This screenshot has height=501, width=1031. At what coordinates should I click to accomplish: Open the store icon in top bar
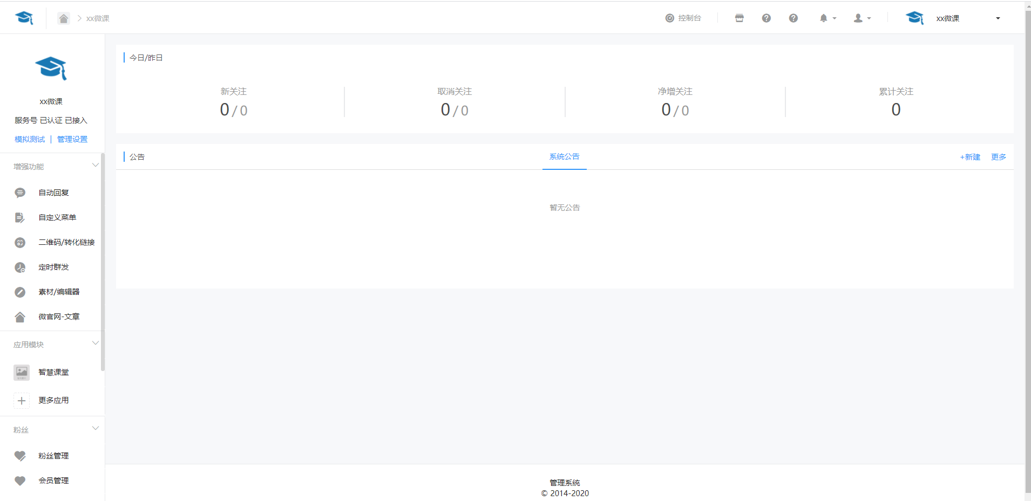pyautogui.click(x=740, y=18)
